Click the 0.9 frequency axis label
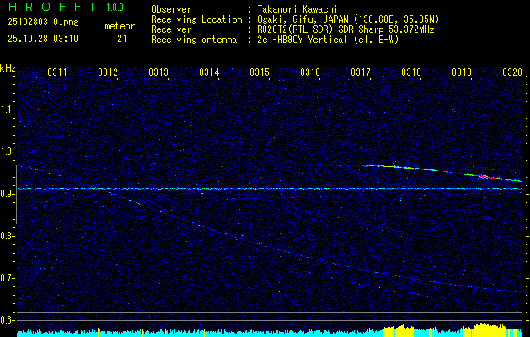This screenshot has height=337, width=530. [8, 194]
